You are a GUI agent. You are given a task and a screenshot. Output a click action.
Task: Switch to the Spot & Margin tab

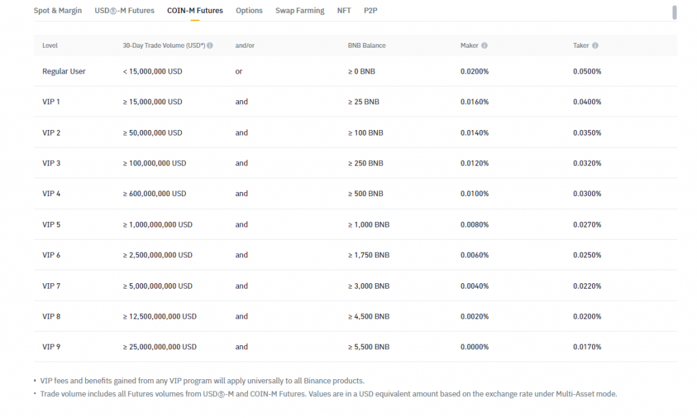[x=58, y=11]
